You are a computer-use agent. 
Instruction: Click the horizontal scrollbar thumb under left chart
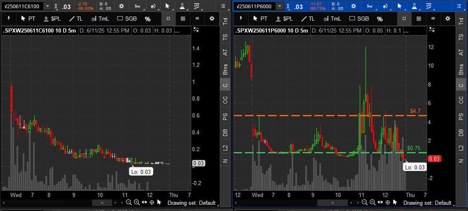[x=101, y=202]
